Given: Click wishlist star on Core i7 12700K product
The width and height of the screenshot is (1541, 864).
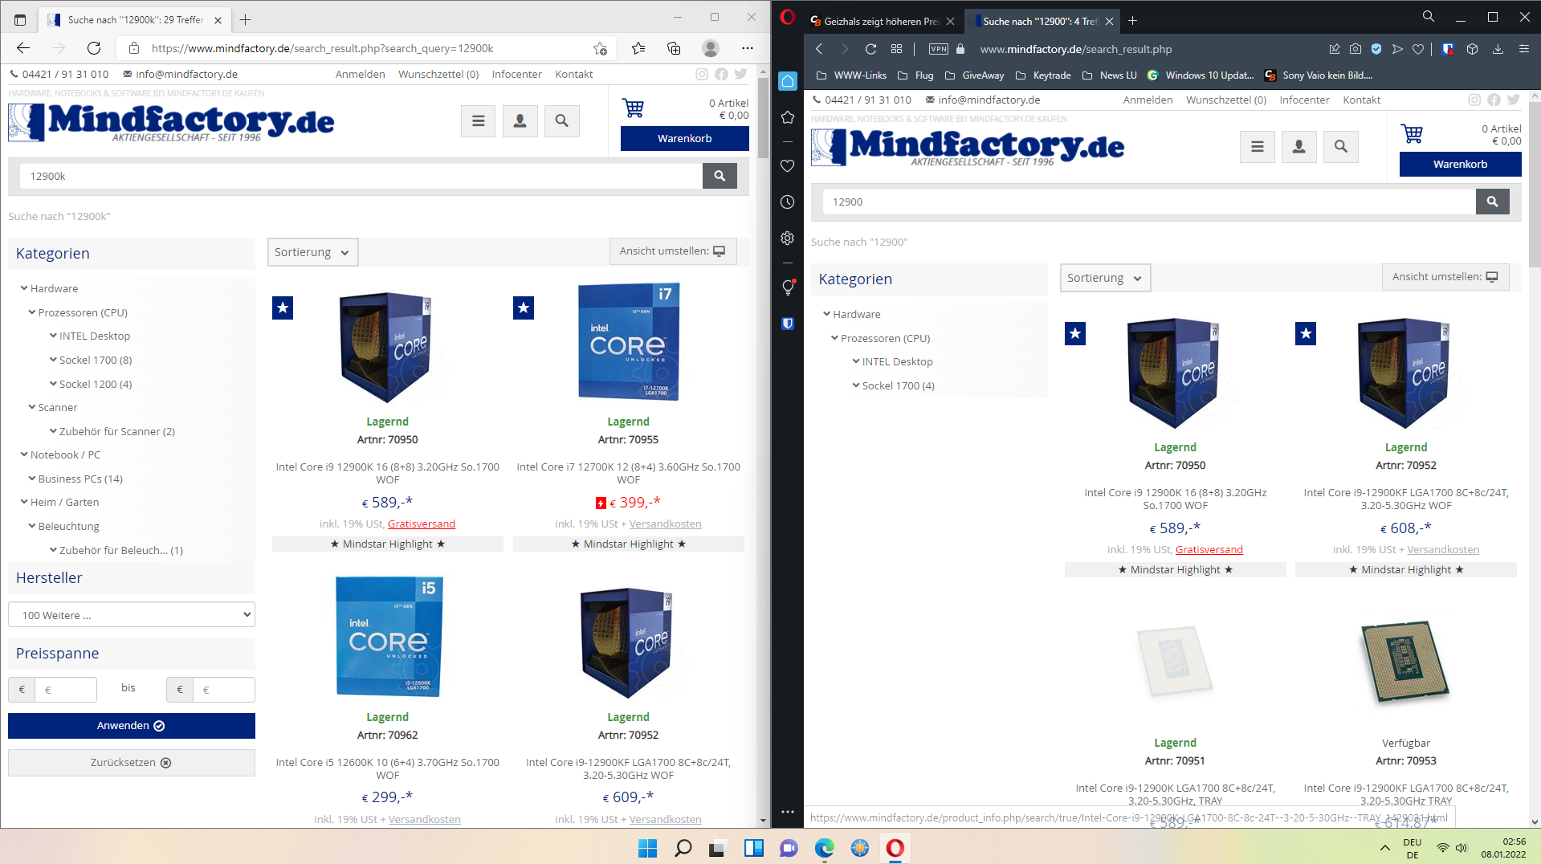Looking at the screenshot, I should tap(524, 308).
